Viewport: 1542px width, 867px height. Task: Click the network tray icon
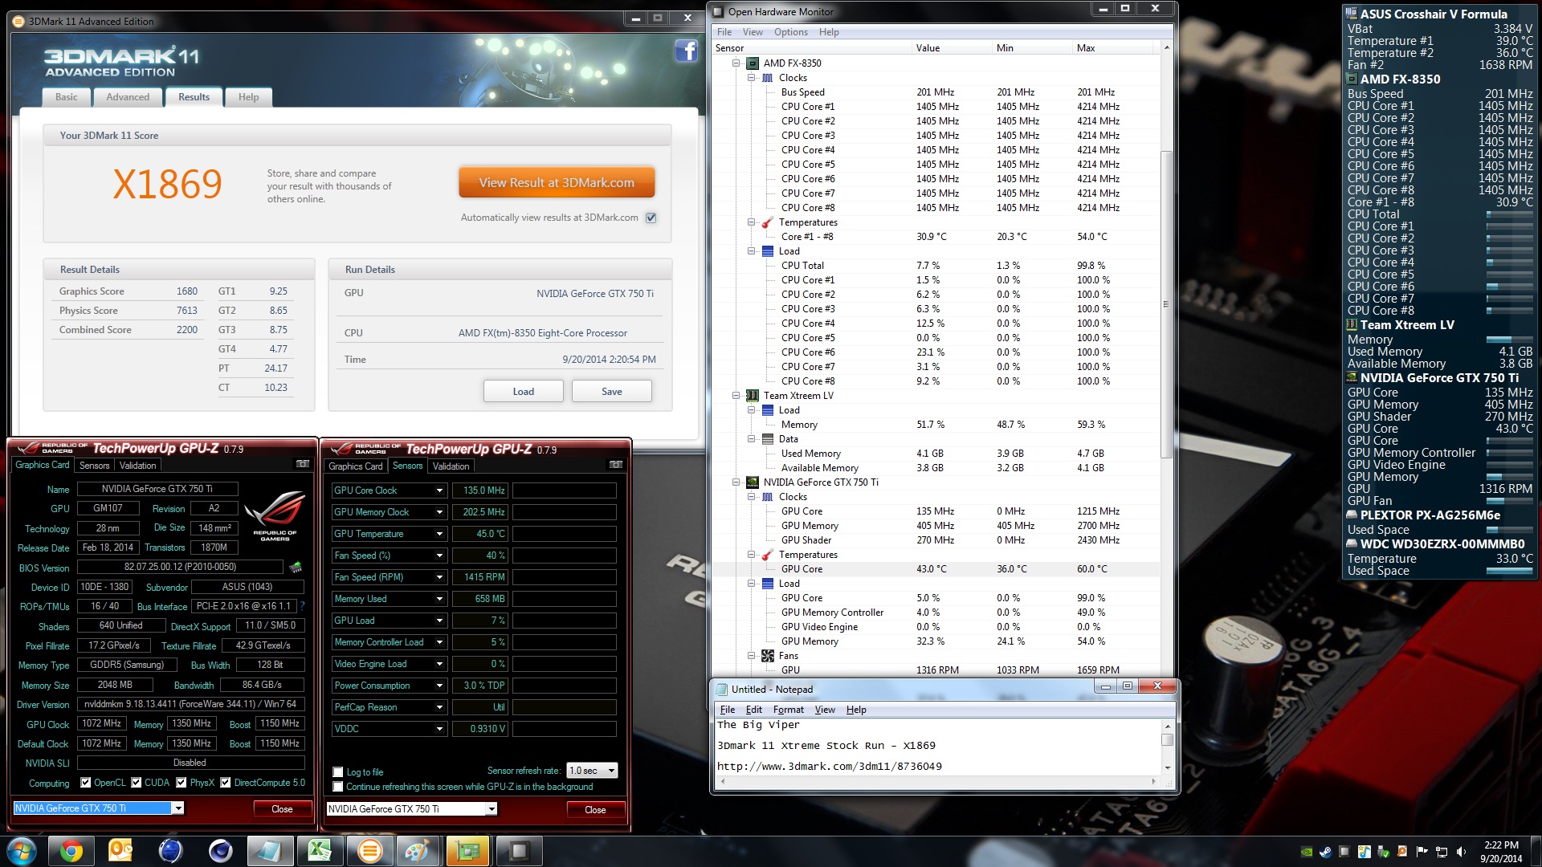point(1442,852)
